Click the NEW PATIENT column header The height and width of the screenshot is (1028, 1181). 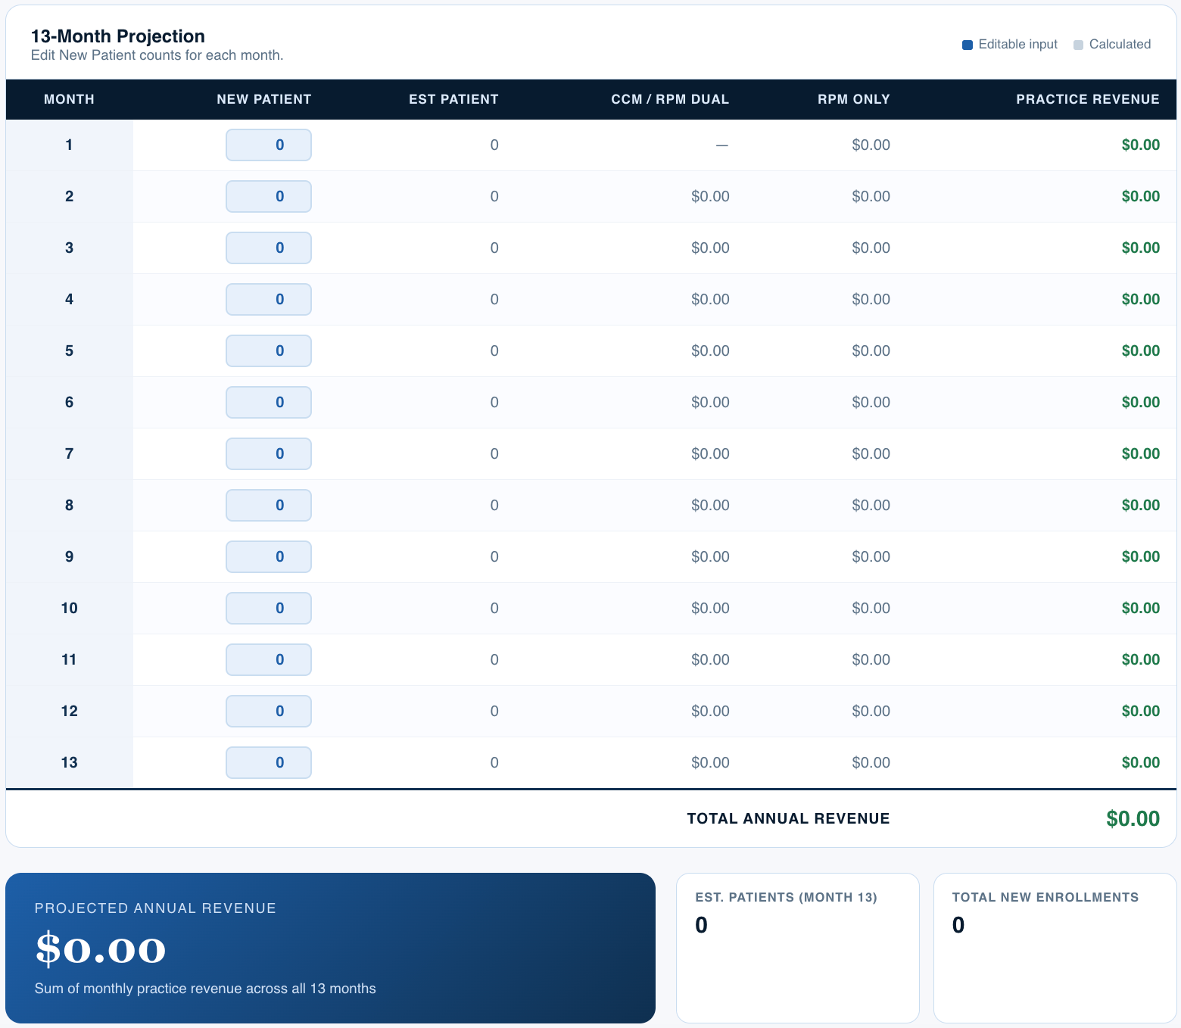point(264,99)
